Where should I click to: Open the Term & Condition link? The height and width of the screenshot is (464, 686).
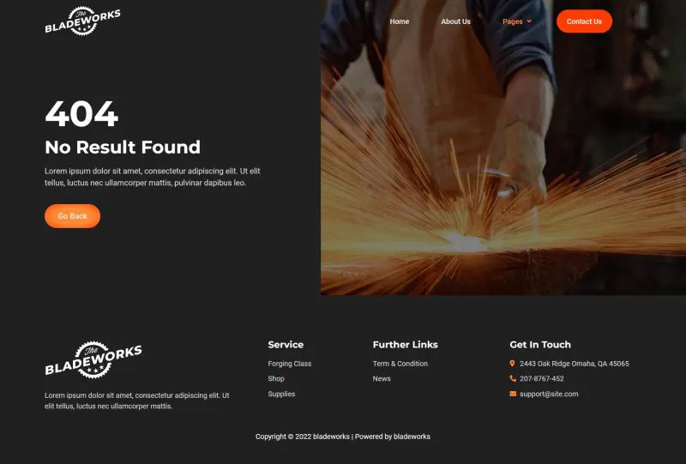point(400,364)
